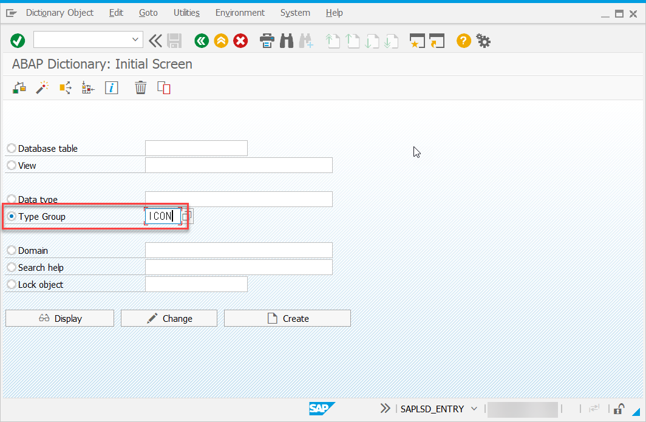
Task: Jump to First Page icon
Action: (x=333, y=41)
